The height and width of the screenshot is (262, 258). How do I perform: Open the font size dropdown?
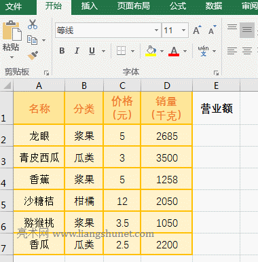click(x=183, y=30)
